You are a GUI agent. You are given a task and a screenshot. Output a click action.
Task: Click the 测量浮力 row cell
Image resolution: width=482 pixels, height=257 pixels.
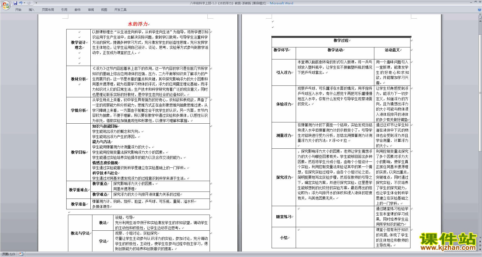pos(284,135)
